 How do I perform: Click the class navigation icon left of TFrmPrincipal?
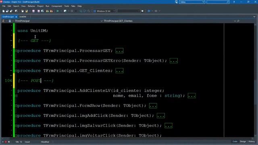coord(4,21)
